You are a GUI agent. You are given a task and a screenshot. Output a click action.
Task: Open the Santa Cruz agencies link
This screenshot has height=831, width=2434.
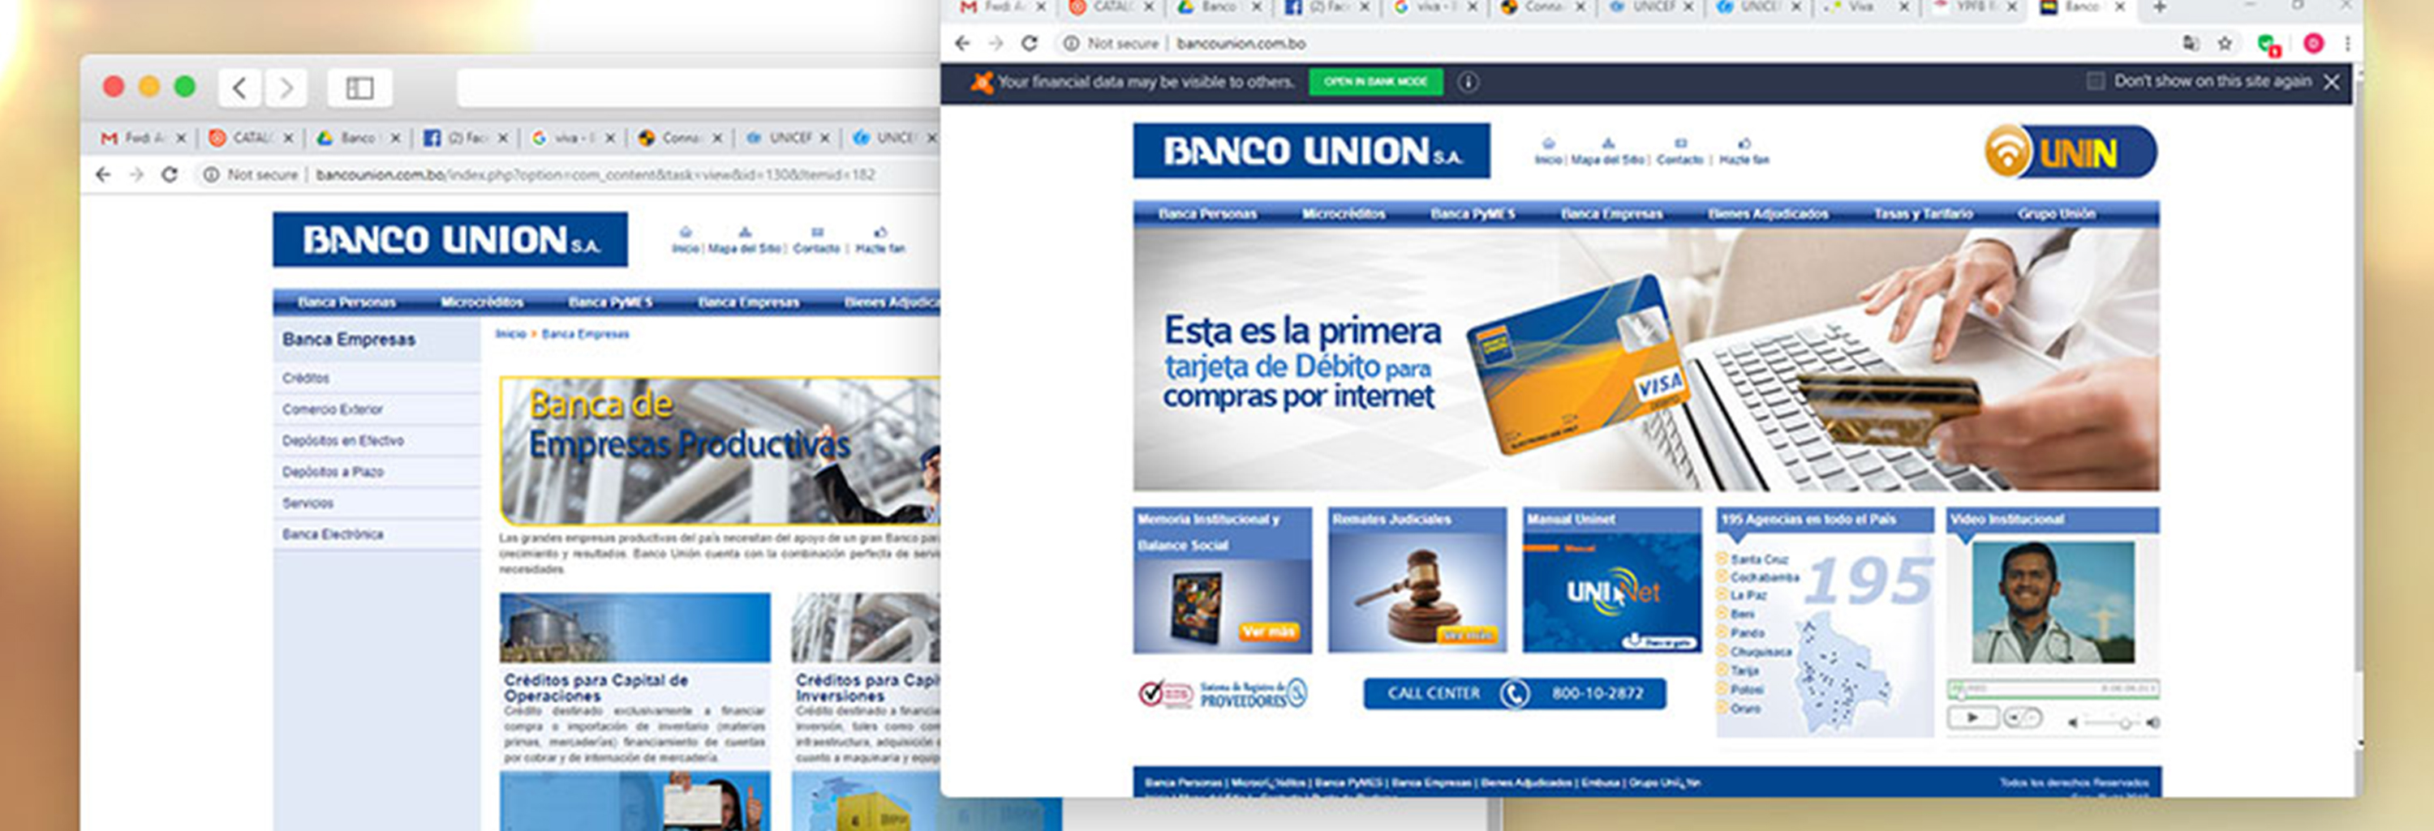click(x=1758, y=559)
